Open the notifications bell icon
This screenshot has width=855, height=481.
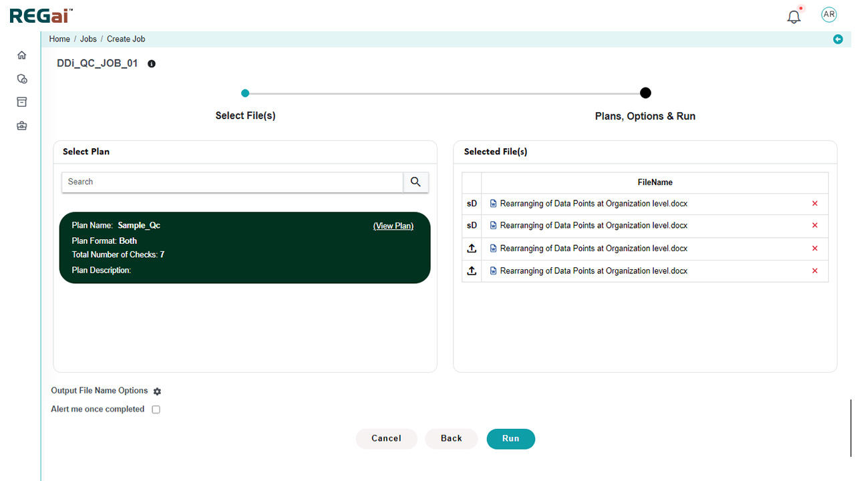tap(794, 17)
